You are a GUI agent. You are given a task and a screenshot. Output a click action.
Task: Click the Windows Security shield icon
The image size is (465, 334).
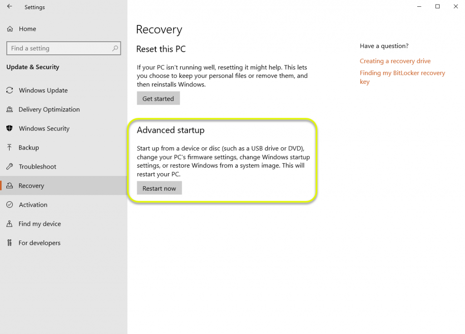[x=10, y=128]
